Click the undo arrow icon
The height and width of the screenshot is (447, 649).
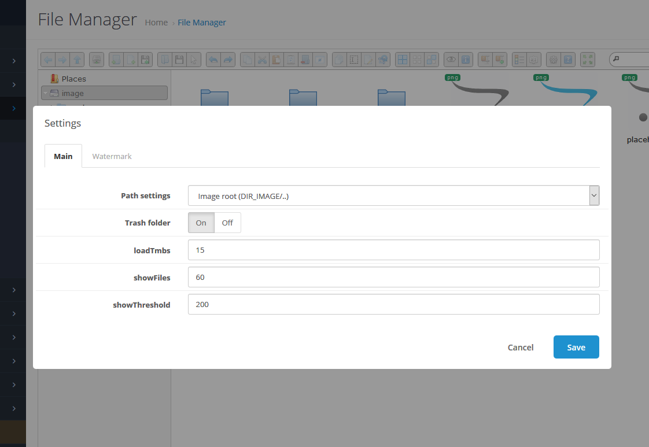(x=213, y=60)
